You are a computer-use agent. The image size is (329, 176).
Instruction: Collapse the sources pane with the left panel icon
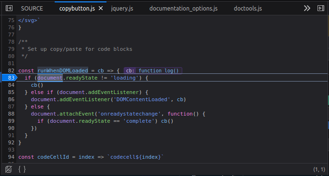9,8
